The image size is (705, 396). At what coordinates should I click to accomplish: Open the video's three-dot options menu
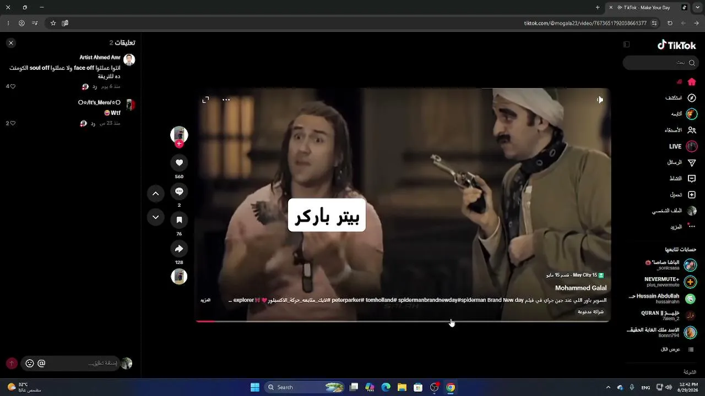[x=226, y=100]
